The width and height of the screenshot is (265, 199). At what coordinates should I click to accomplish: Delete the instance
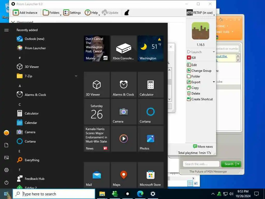click(x=194, y=94)
